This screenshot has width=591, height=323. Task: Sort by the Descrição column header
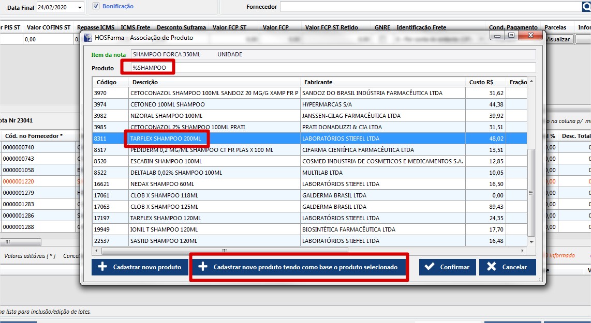point(145,82)
